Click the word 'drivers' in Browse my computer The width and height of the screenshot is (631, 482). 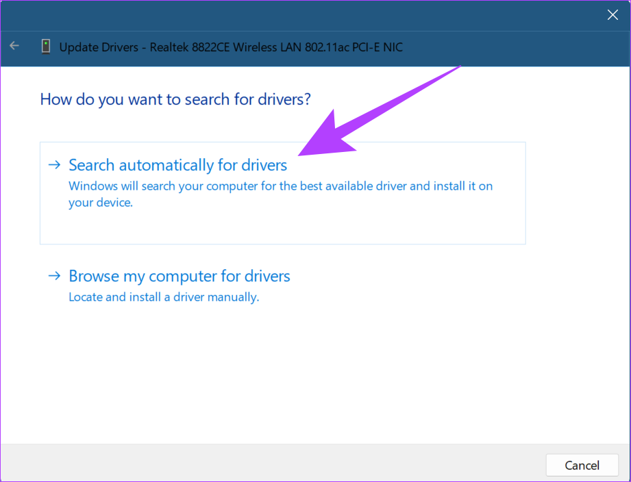coord(267,276)
